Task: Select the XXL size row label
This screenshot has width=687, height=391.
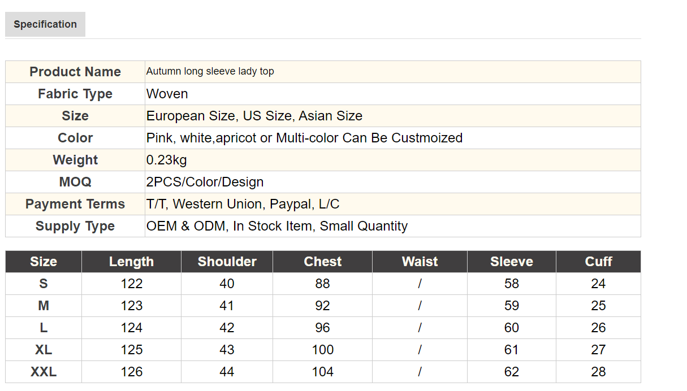Action: 44,372
